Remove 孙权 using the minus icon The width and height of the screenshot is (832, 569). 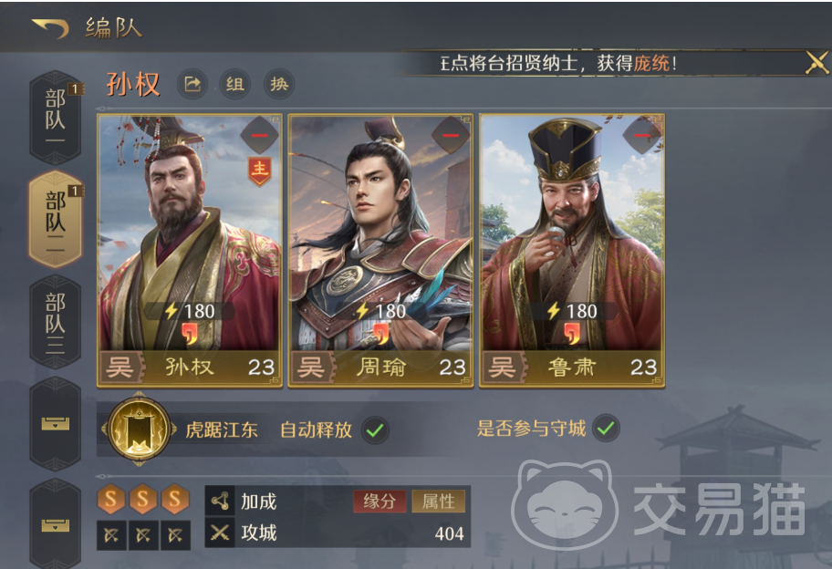click(259, 135)
